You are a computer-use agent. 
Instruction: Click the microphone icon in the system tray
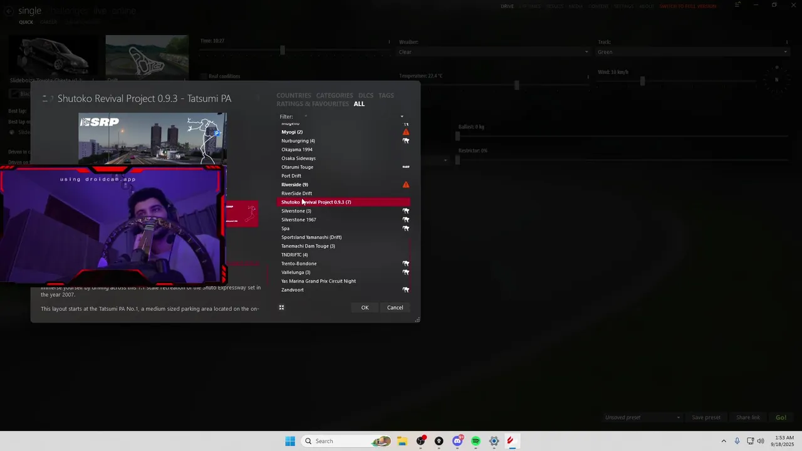point(737,441)
